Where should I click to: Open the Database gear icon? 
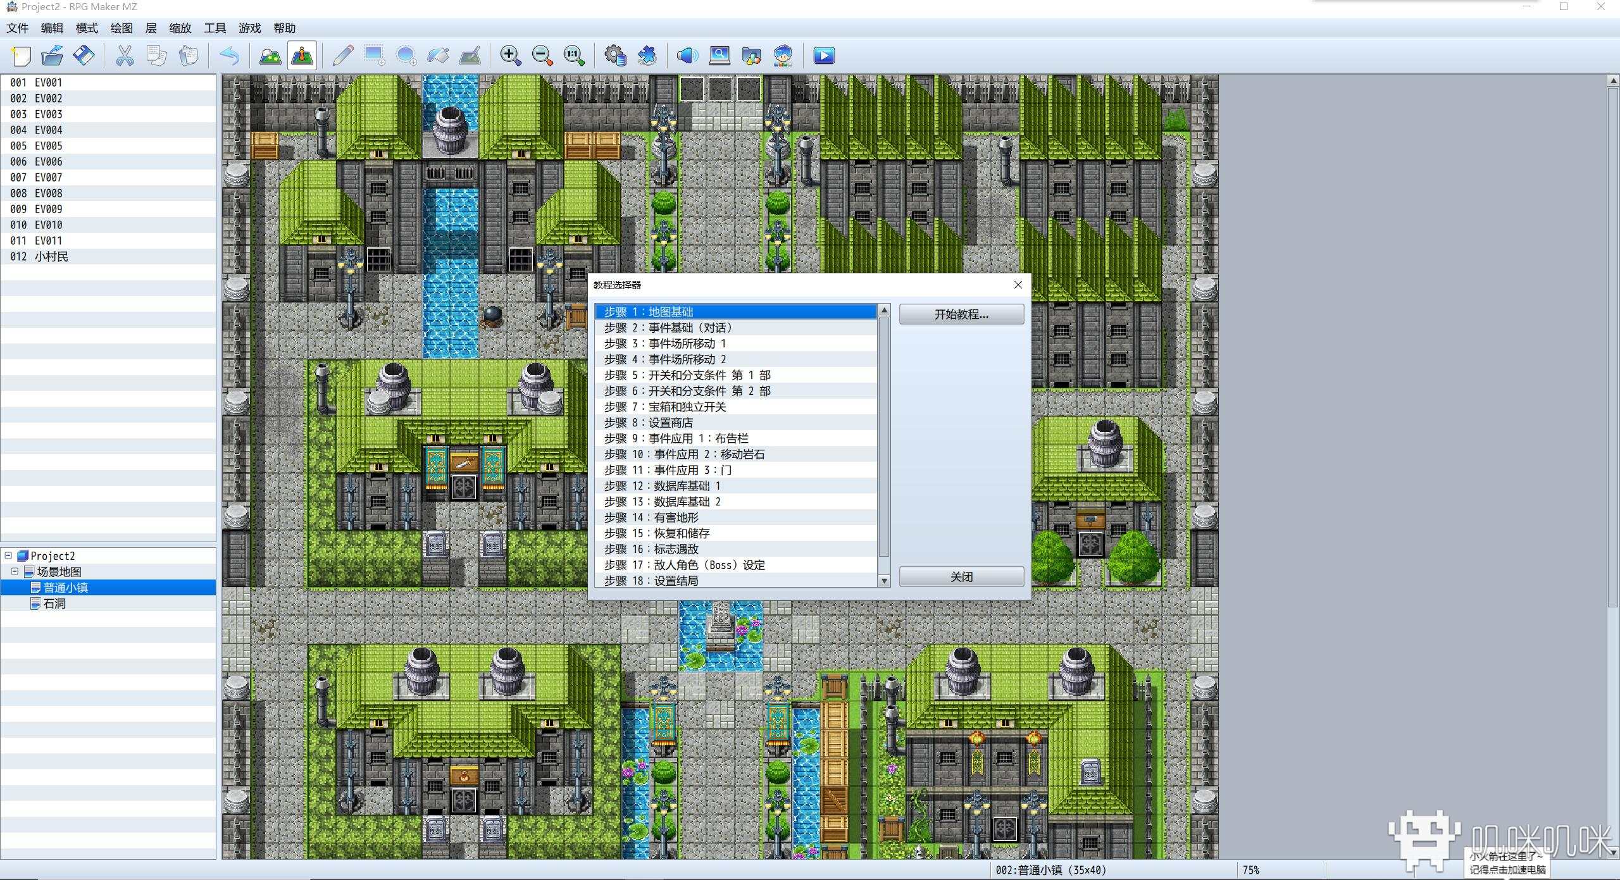tap(615, 56)
